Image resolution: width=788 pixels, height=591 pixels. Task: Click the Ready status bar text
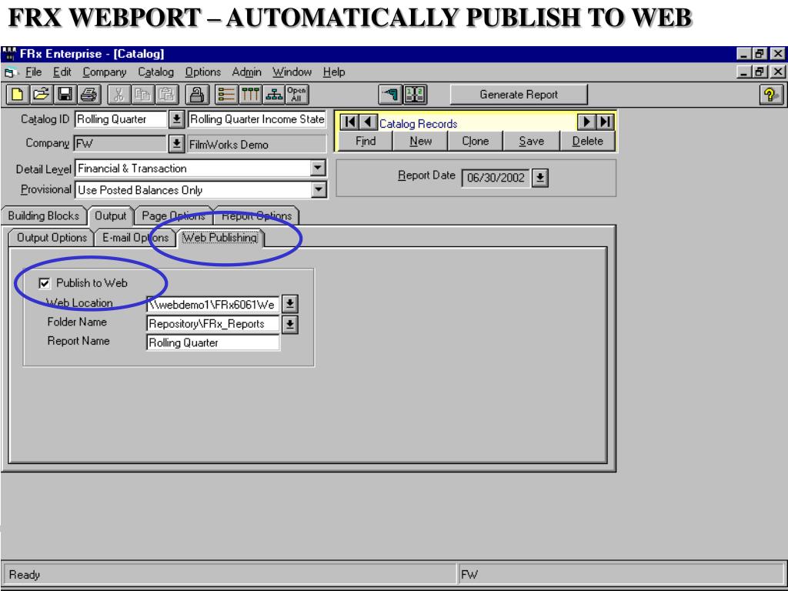(24, 574)
